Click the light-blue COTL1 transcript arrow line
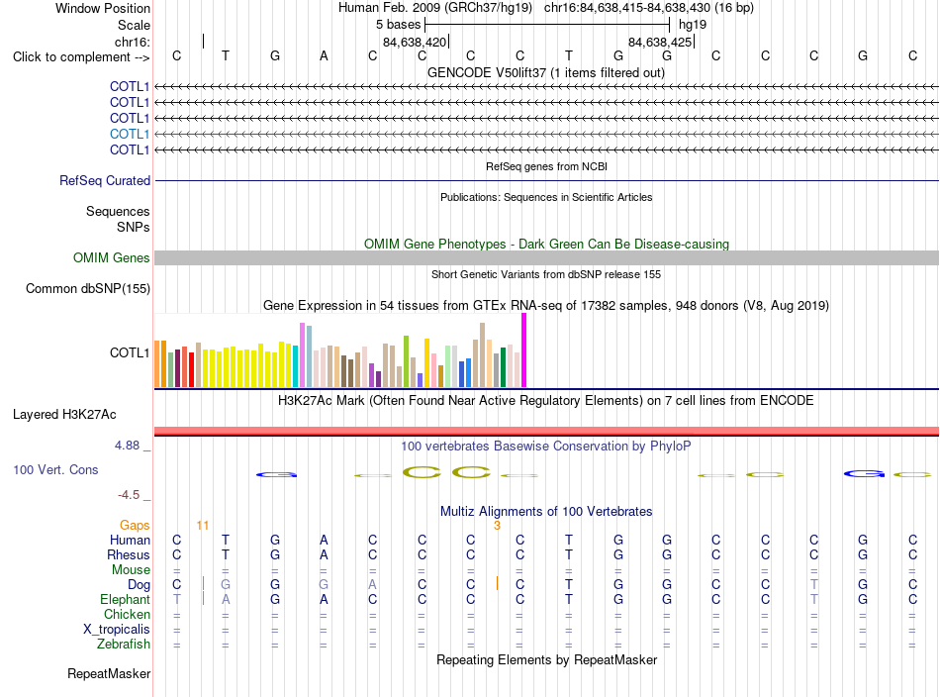This screenshot has width=940, height=697. (547, 134)
